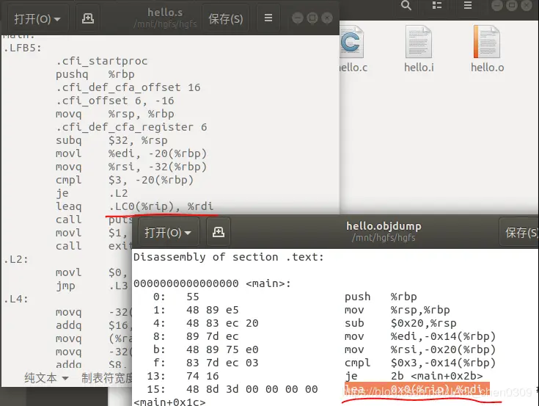Click the search icon in file manager
Viewport: 539px width, 406px height.
(x=406, y=5)
